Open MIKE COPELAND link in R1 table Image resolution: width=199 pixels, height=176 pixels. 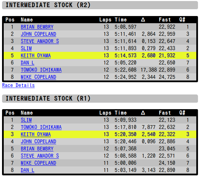click(x=38, y=163)
